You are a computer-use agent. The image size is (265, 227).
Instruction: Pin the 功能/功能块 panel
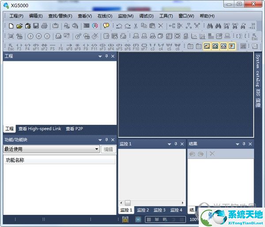click(x=106, y=140)
